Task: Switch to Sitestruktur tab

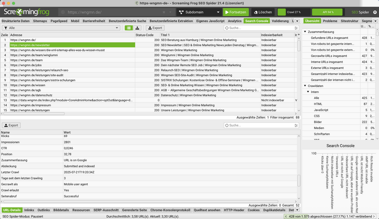Action: pos(349,21)
